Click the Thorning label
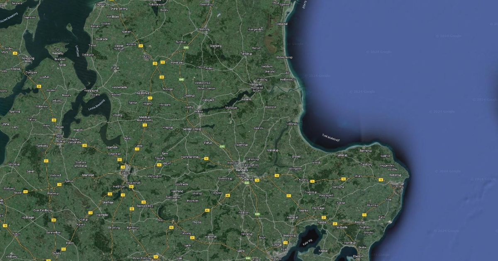The width and height of the screenshot is (498, 261). coord(114,227)
